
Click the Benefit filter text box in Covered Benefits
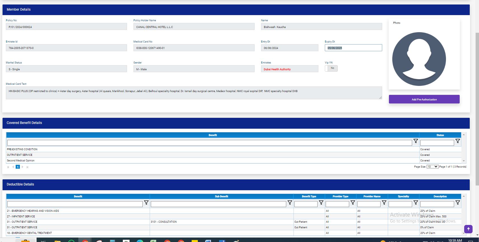pos(209,143)
